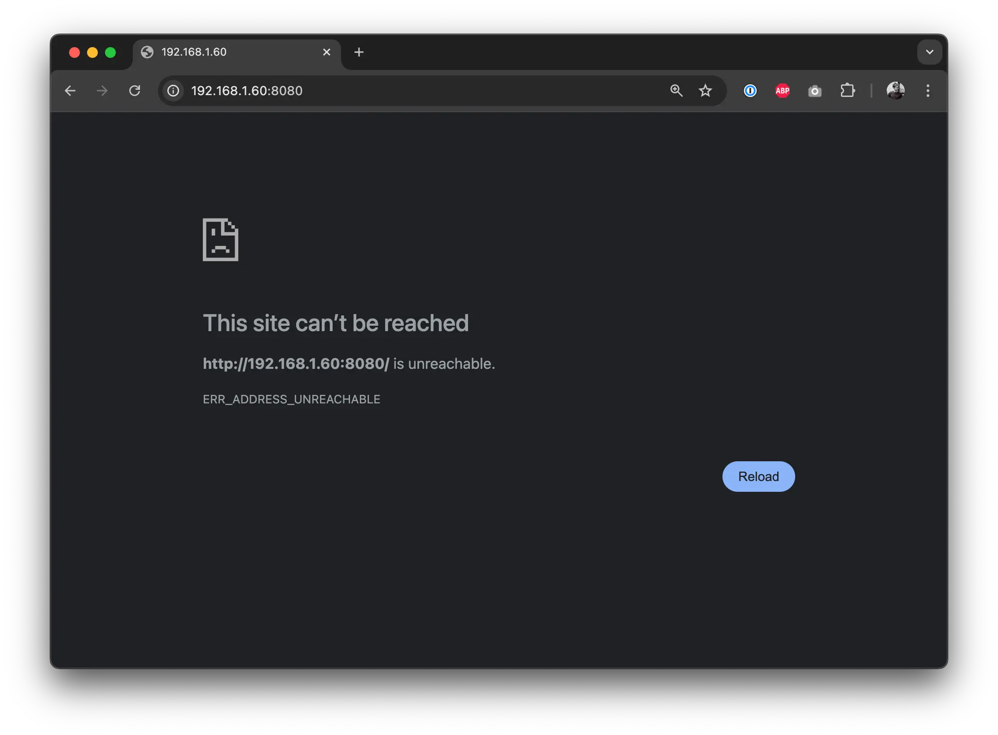
Task: Start a zoom/search with the magnifier icon
Action: [676, 91]
